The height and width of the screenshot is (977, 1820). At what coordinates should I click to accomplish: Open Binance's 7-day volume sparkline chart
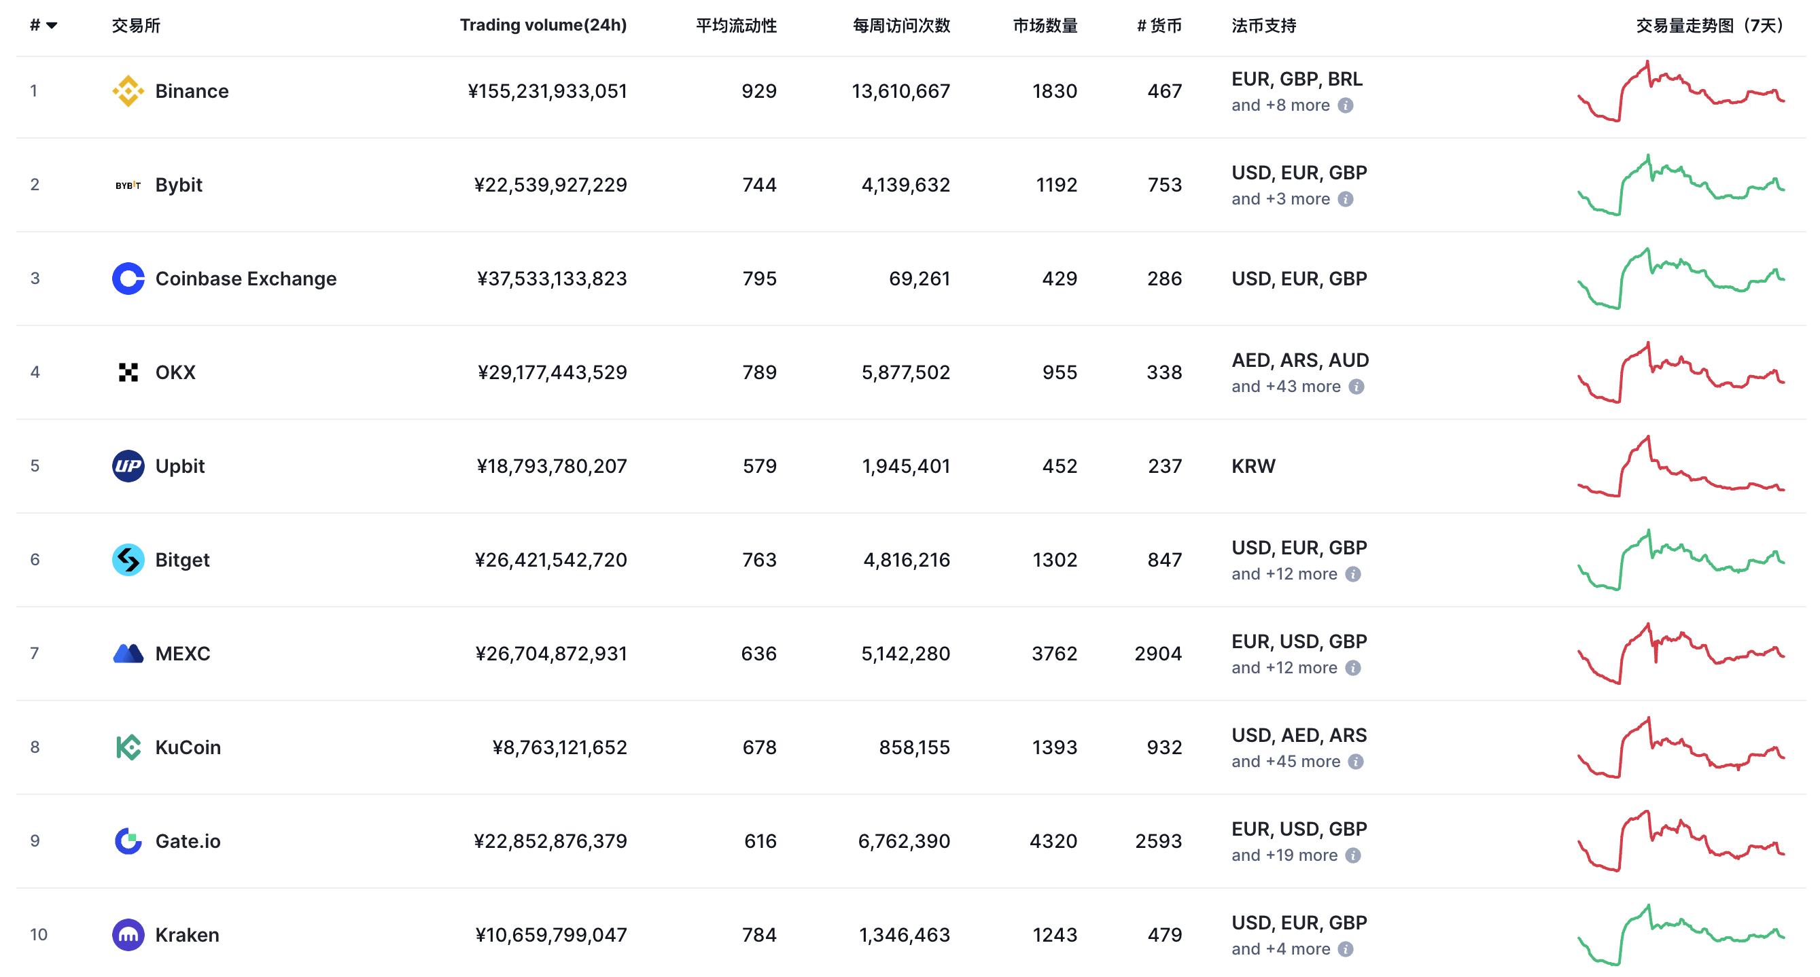[x=1681, y=92]
